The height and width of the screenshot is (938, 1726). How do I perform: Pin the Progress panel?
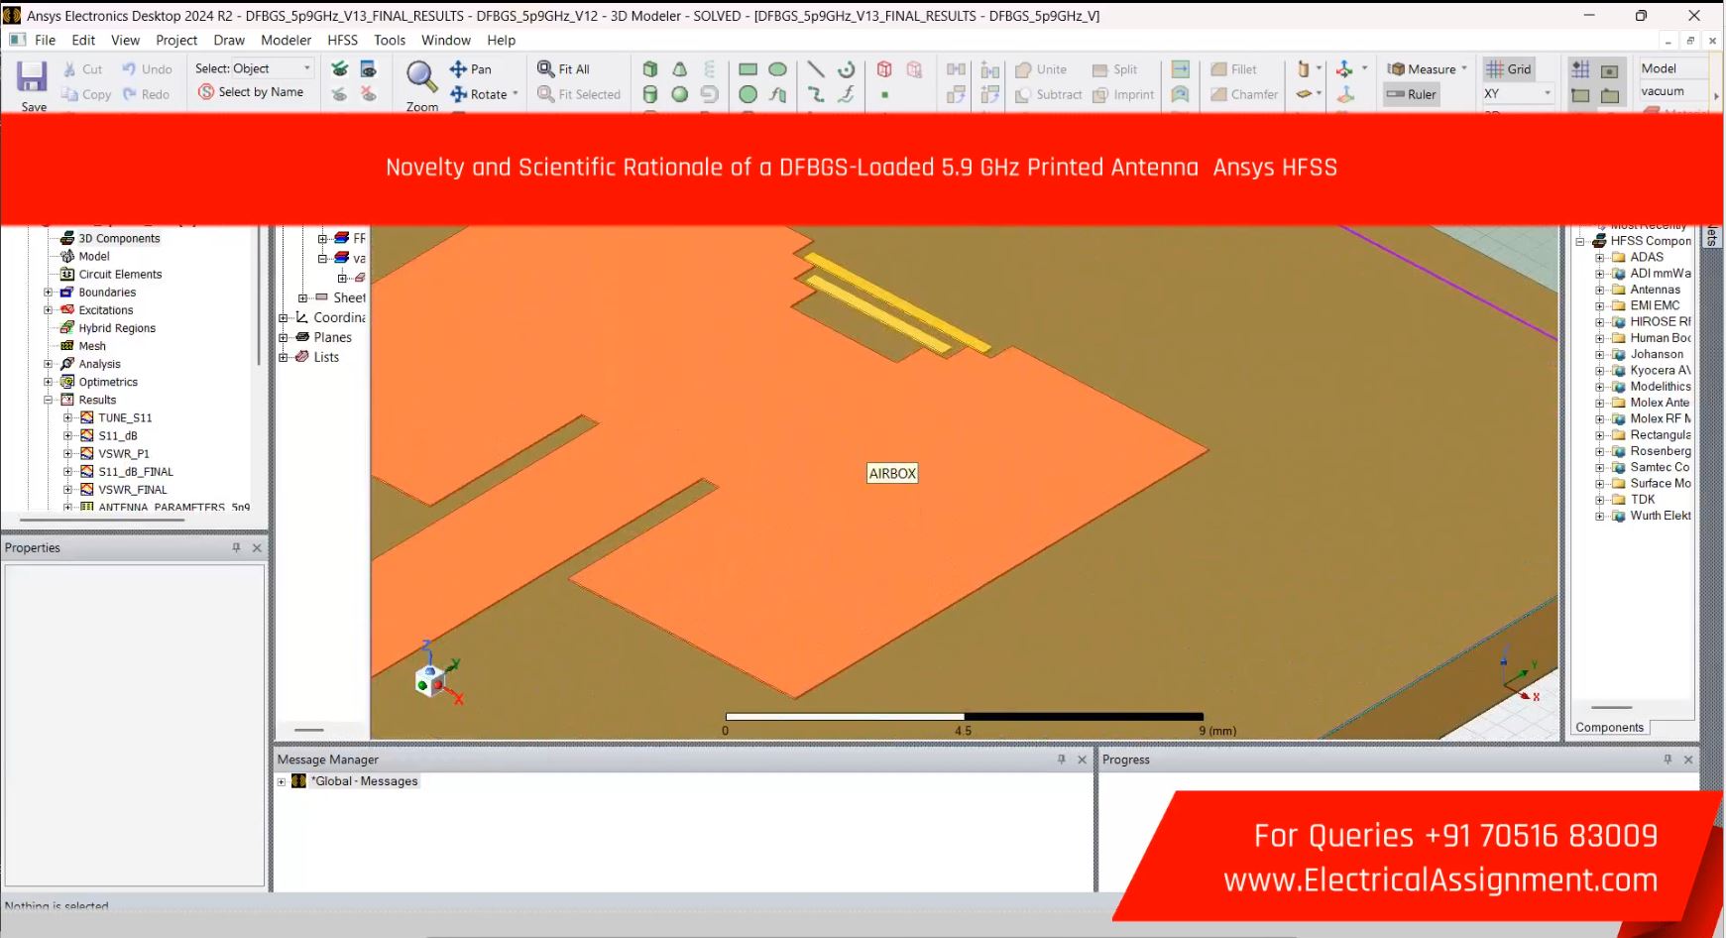(x=1668, y=760)
